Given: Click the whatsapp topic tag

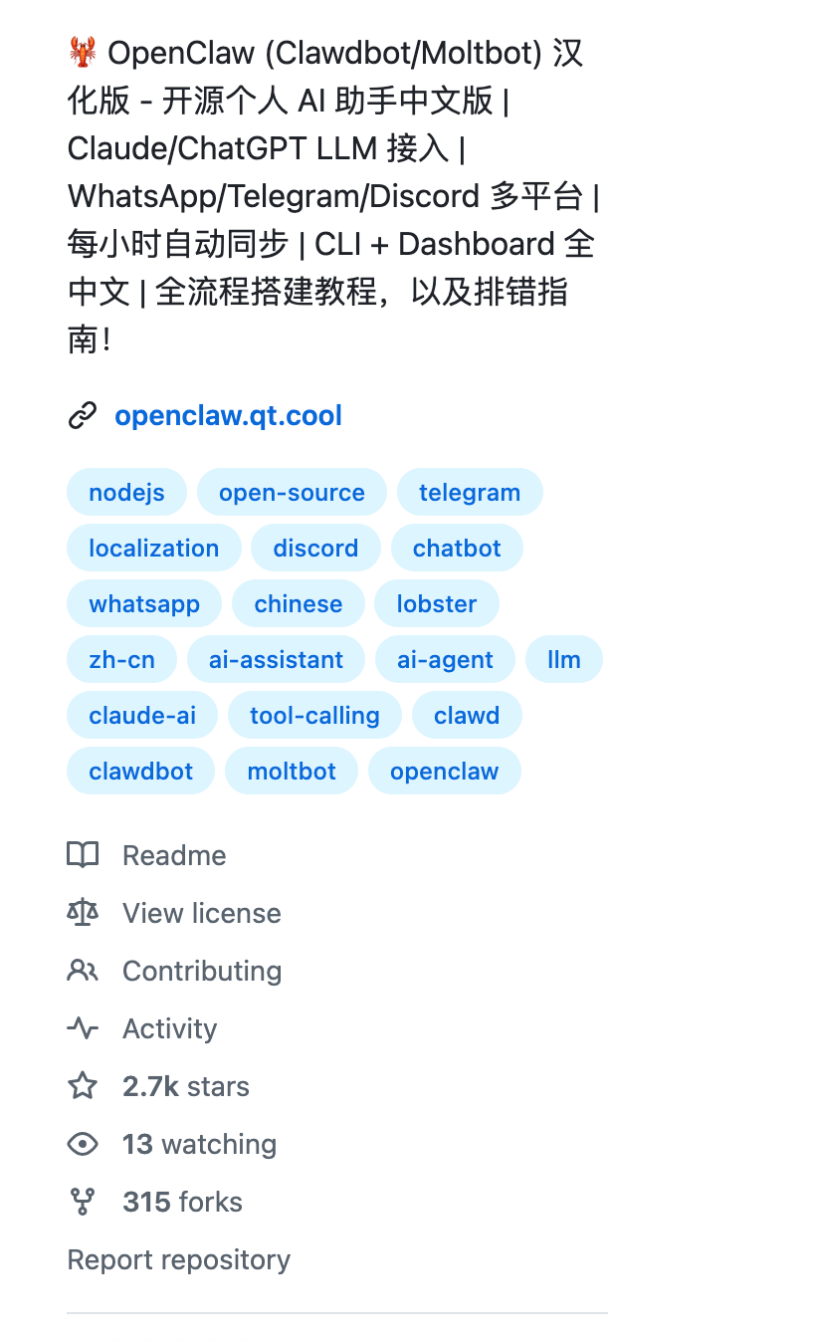Looking at the screenshot, I should click(143, 603).
